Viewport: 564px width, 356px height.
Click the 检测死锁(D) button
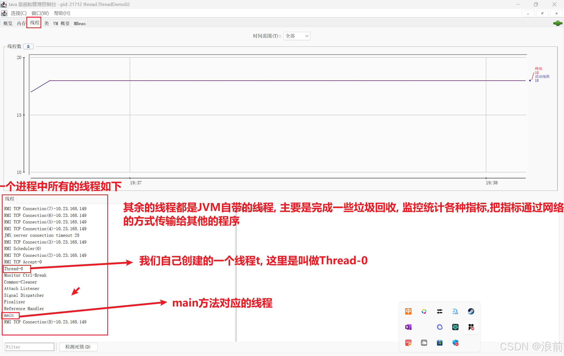78,347
